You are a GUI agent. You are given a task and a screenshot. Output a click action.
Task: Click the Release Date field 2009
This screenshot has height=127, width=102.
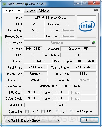[34, 36]
